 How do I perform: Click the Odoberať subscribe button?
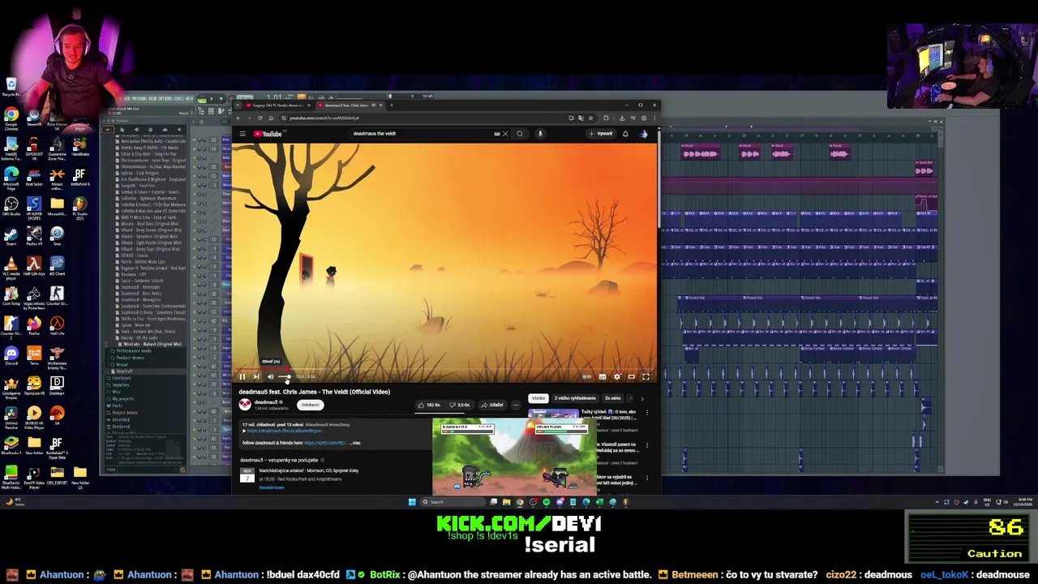click(310, 405)
